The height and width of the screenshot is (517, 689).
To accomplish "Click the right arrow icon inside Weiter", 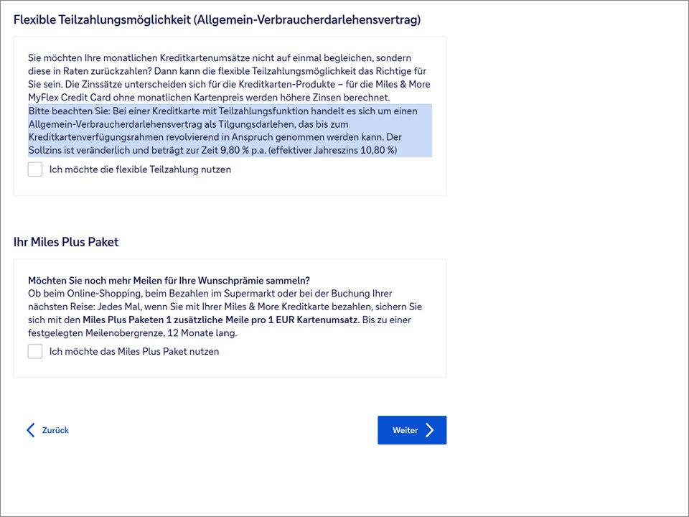I will [x=429, y=430].
